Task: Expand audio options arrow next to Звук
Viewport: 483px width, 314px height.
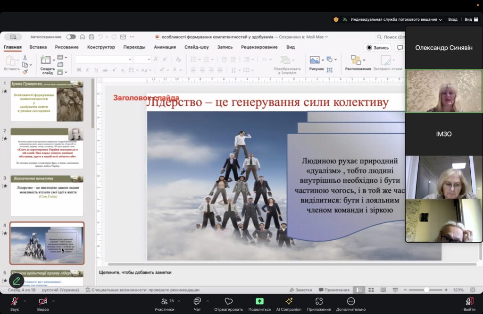Action: pyautogui.click(x=25, y=301)
